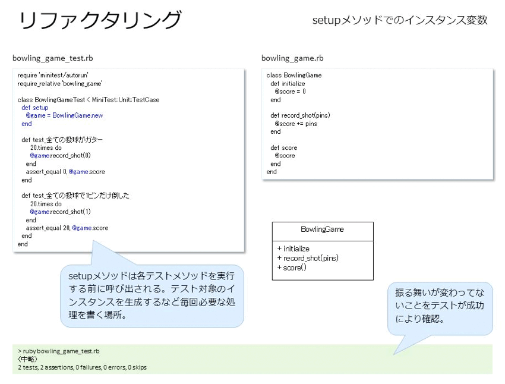Click the @game.record_shot(1) line

click(x=60, y=212)
